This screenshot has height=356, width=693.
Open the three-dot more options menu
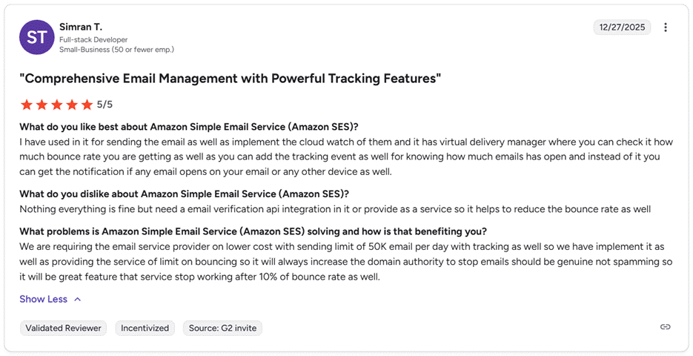(x=666, y=27)
